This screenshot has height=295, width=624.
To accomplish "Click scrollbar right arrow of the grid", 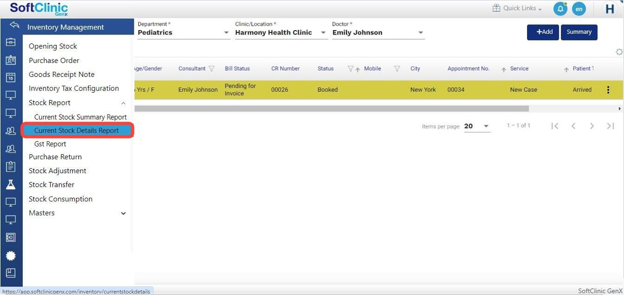I will coord(619,109).
